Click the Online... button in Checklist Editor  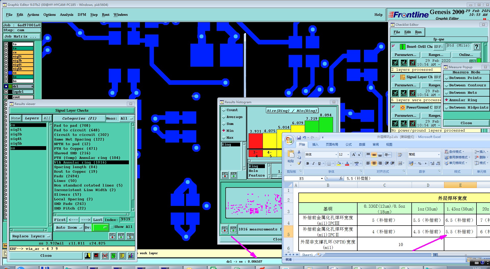[466, 55]
